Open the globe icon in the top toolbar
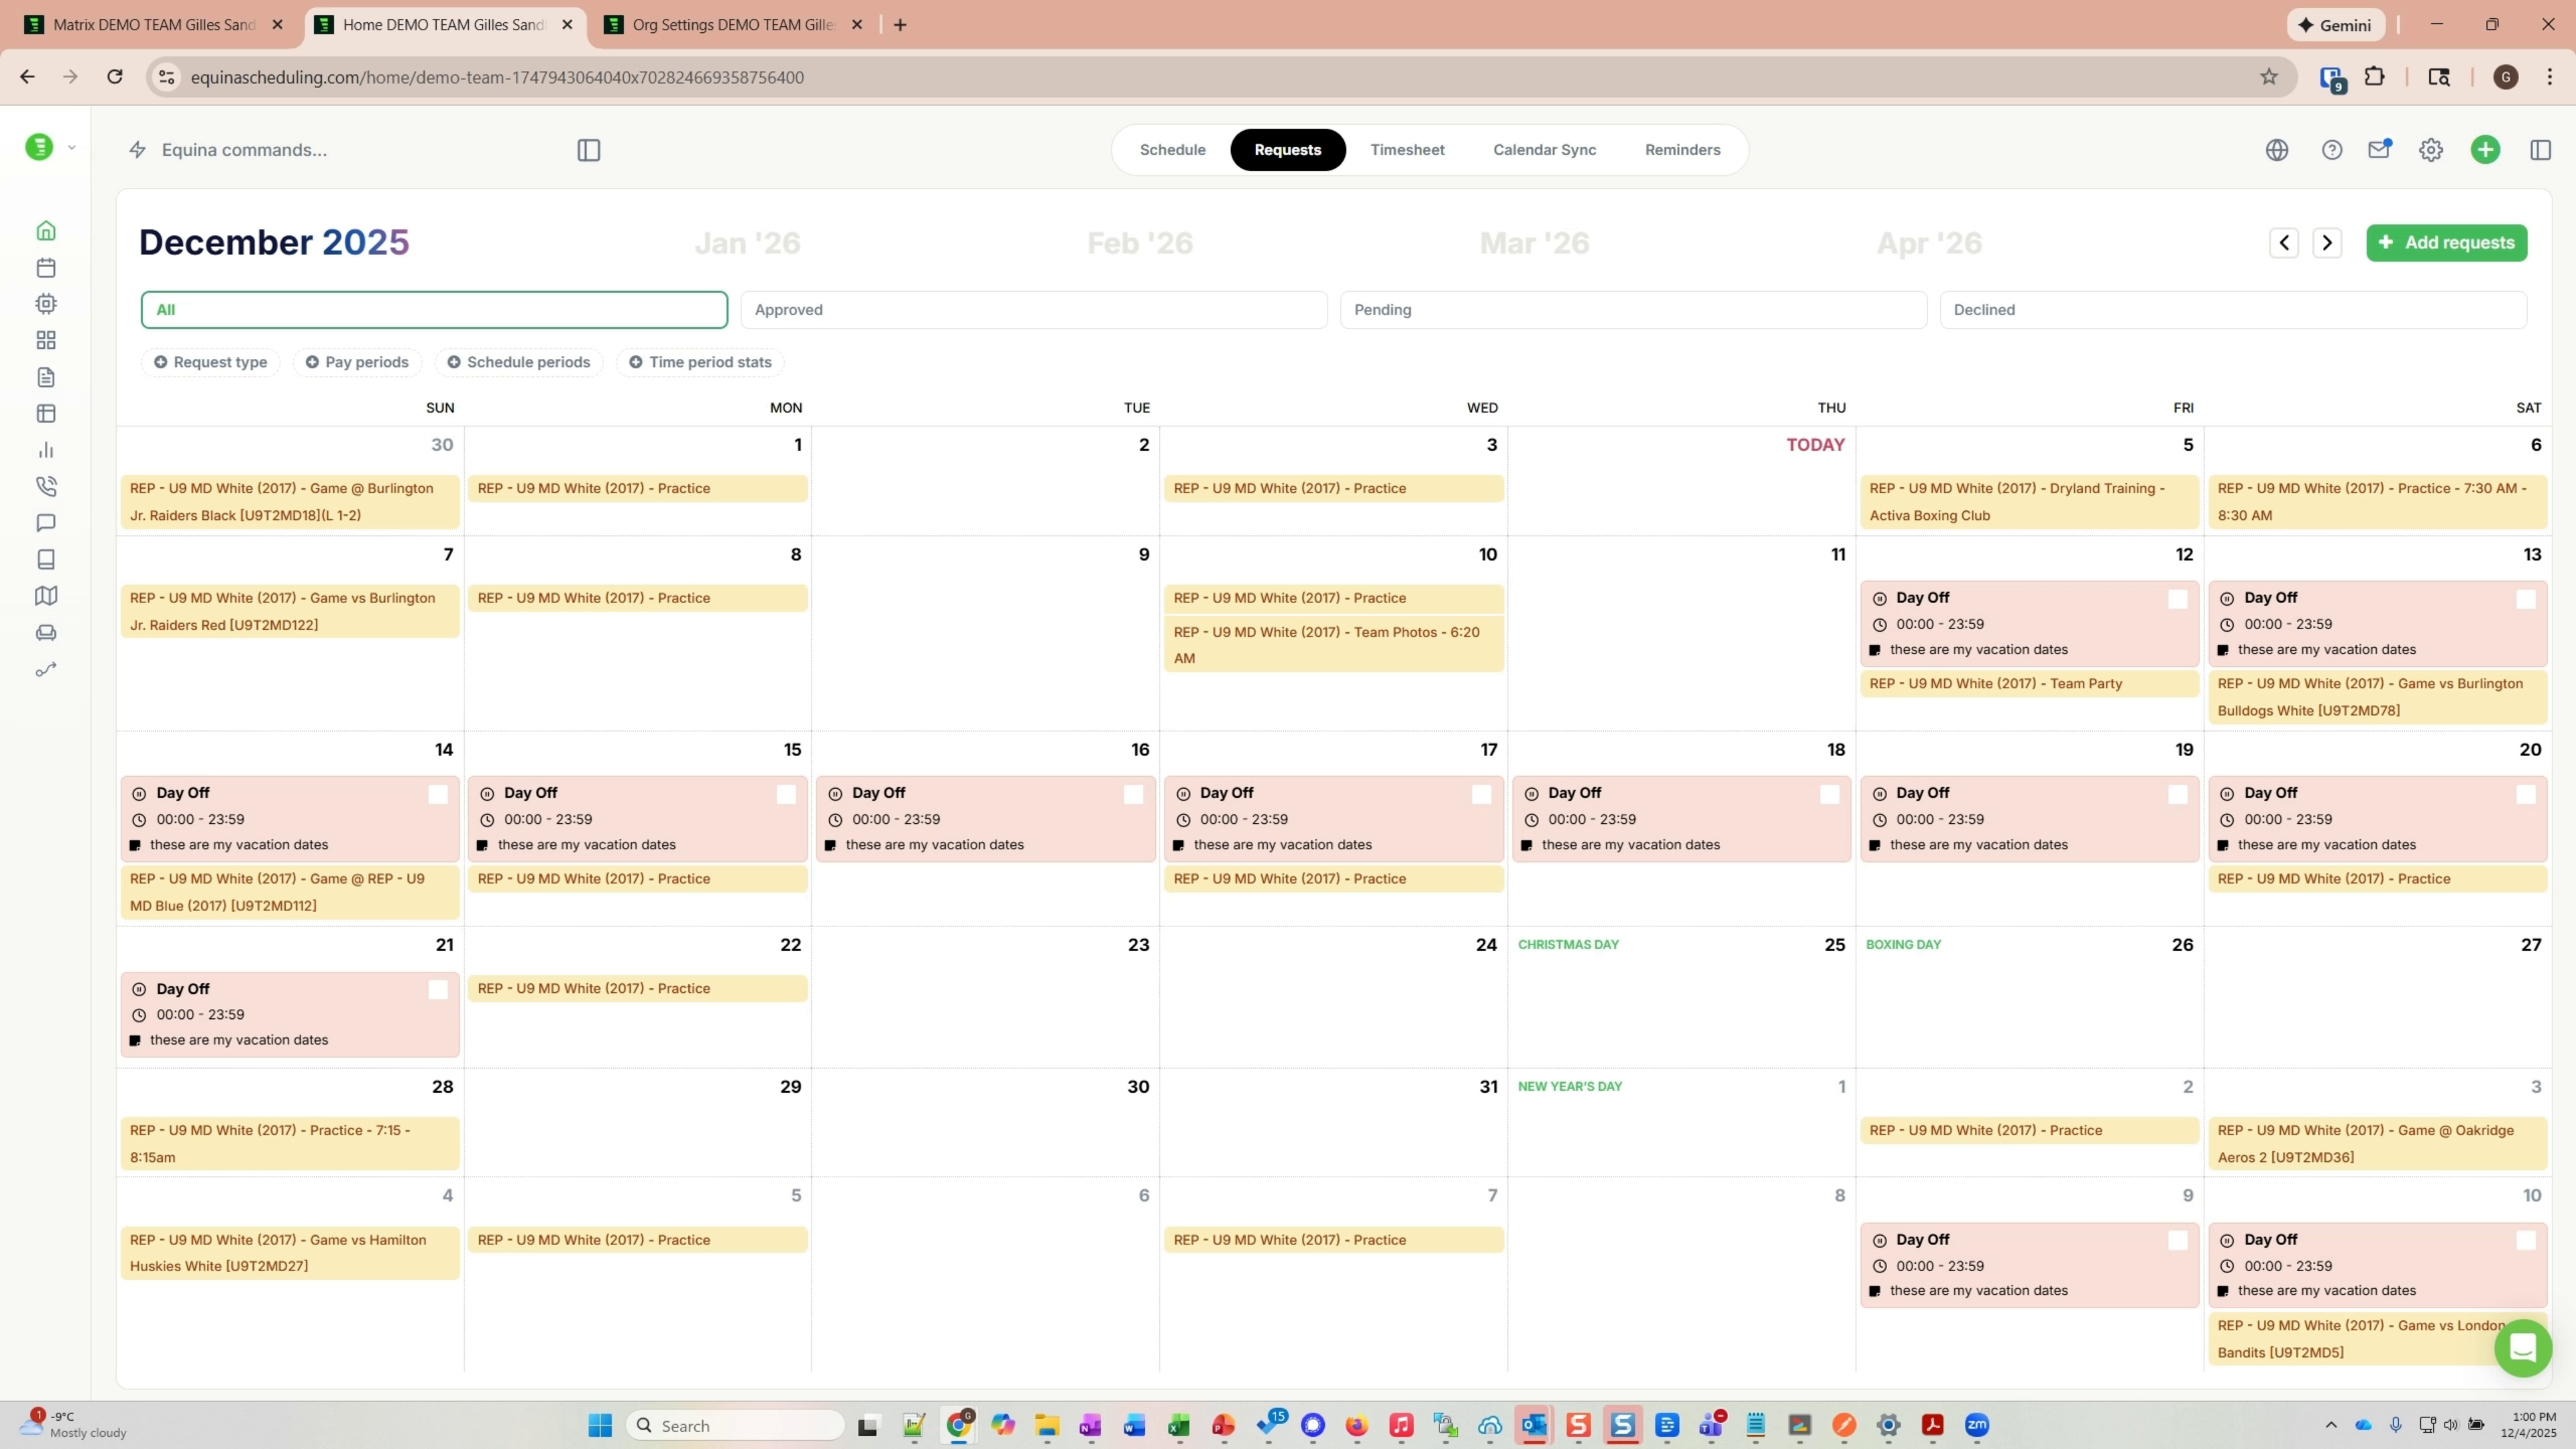 pos(2277,150)
